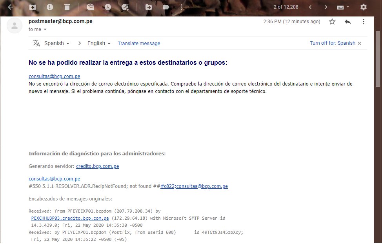Open the rfc822;consultas@bcp.com.pe link

[x=194, y=186]
